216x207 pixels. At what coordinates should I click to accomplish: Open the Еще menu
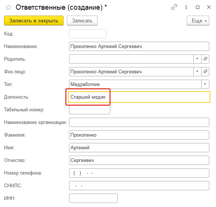(x=198, y=20)
